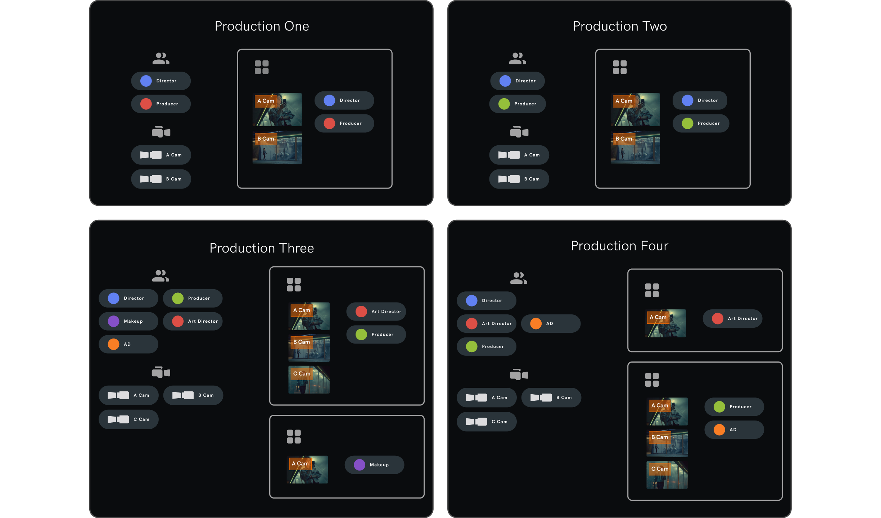Click the cameras icon in Production Two

coord(519,132)
